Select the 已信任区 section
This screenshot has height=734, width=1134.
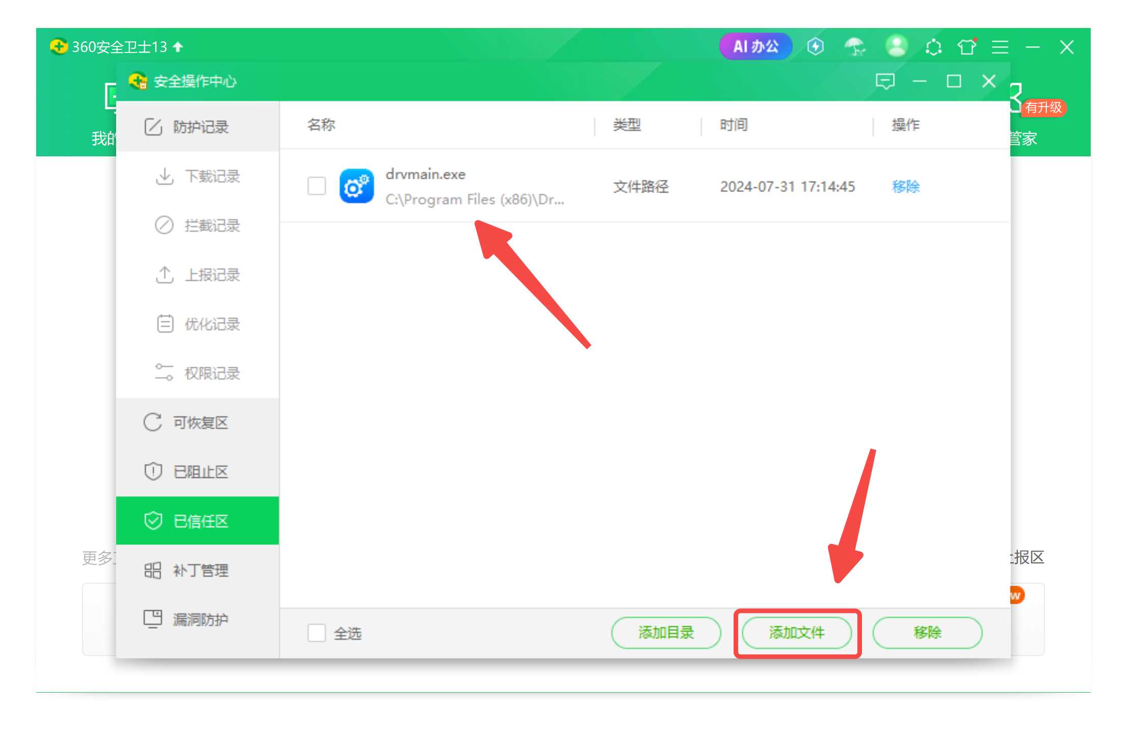(198, 521)
